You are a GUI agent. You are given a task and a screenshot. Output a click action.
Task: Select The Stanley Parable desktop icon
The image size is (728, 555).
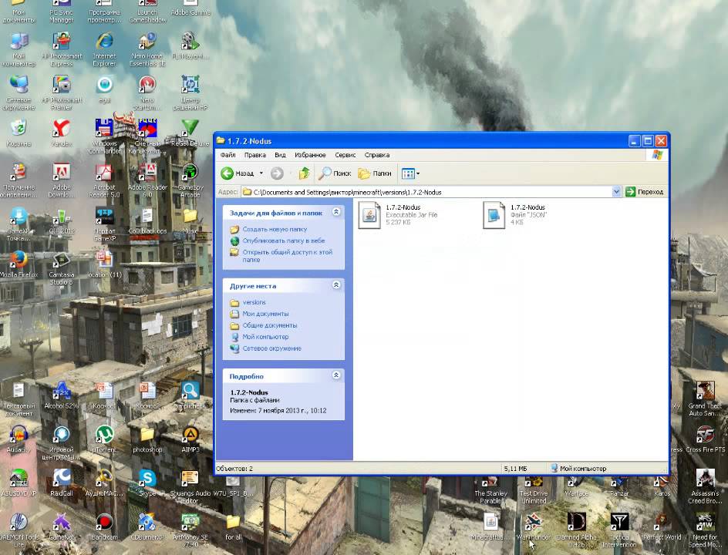490,490
